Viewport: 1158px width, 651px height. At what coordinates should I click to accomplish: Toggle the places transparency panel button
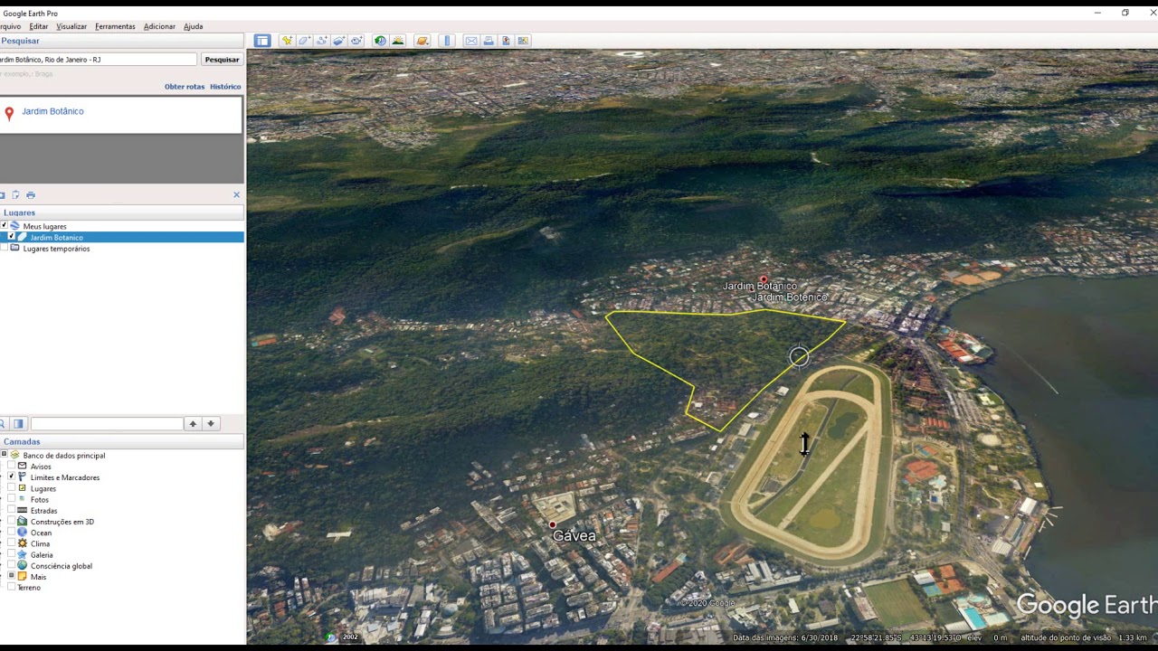[x=18, y=423]
